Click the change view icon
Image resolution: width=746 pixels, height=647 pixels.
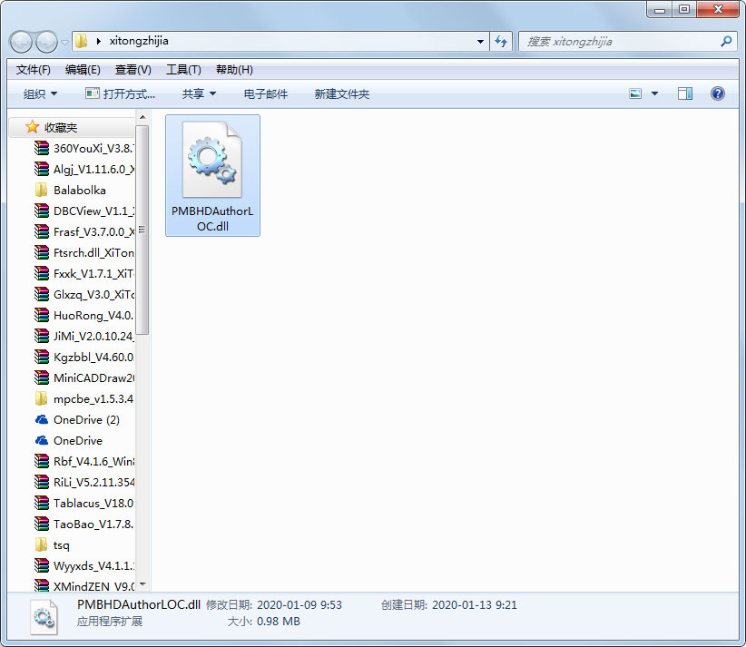[635, 93]
